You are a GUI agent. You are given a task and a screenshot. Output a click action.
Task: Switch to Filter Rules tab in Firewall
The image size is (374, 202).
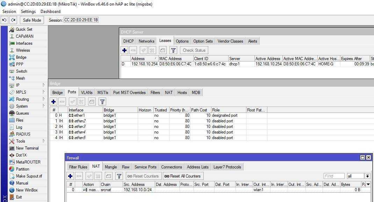pyautogui.click(x=78, y=167)
